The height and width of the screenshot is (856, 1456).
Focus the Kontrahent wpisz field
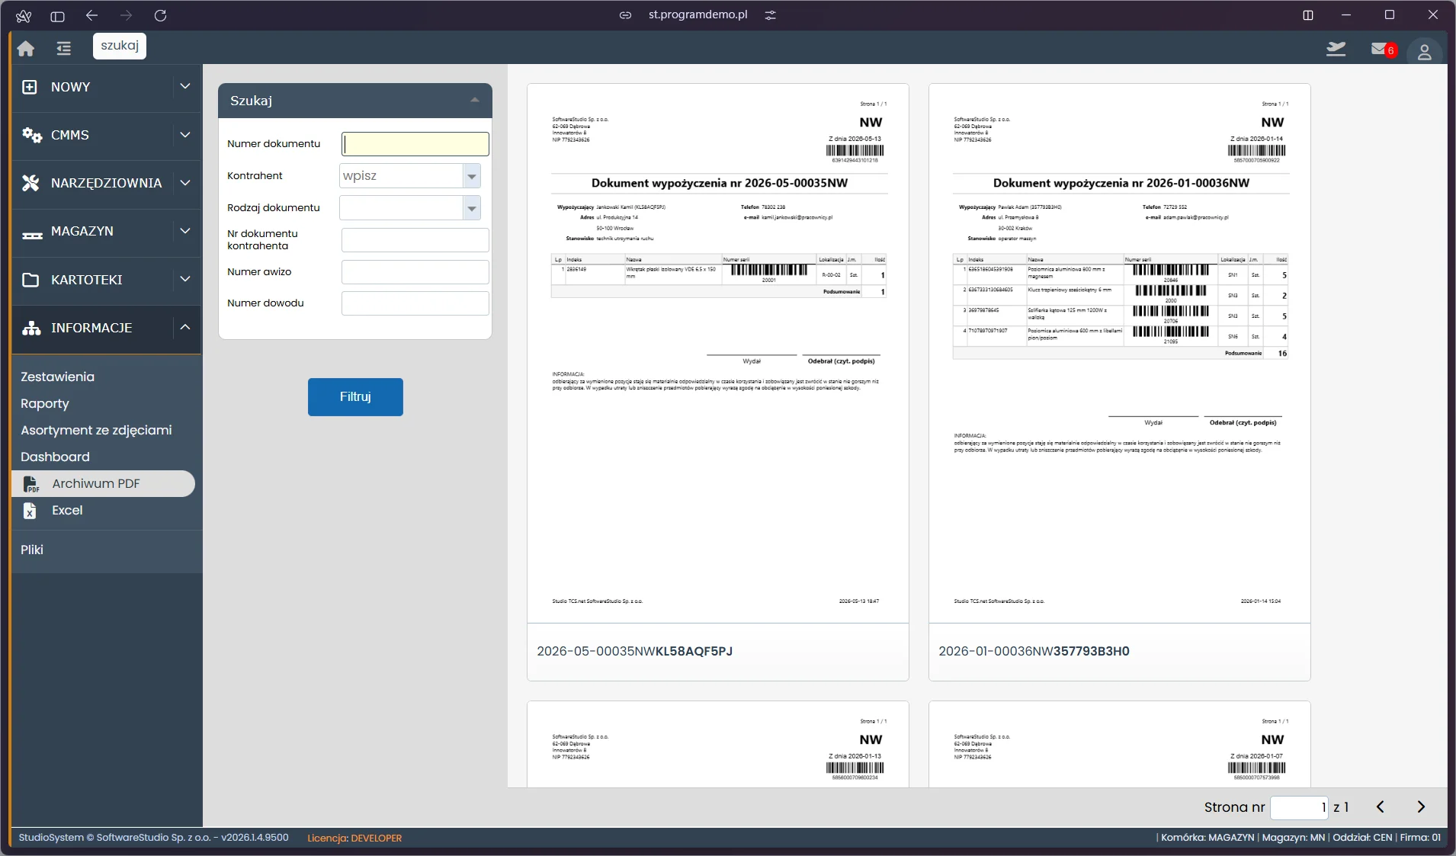coord(402,176)
